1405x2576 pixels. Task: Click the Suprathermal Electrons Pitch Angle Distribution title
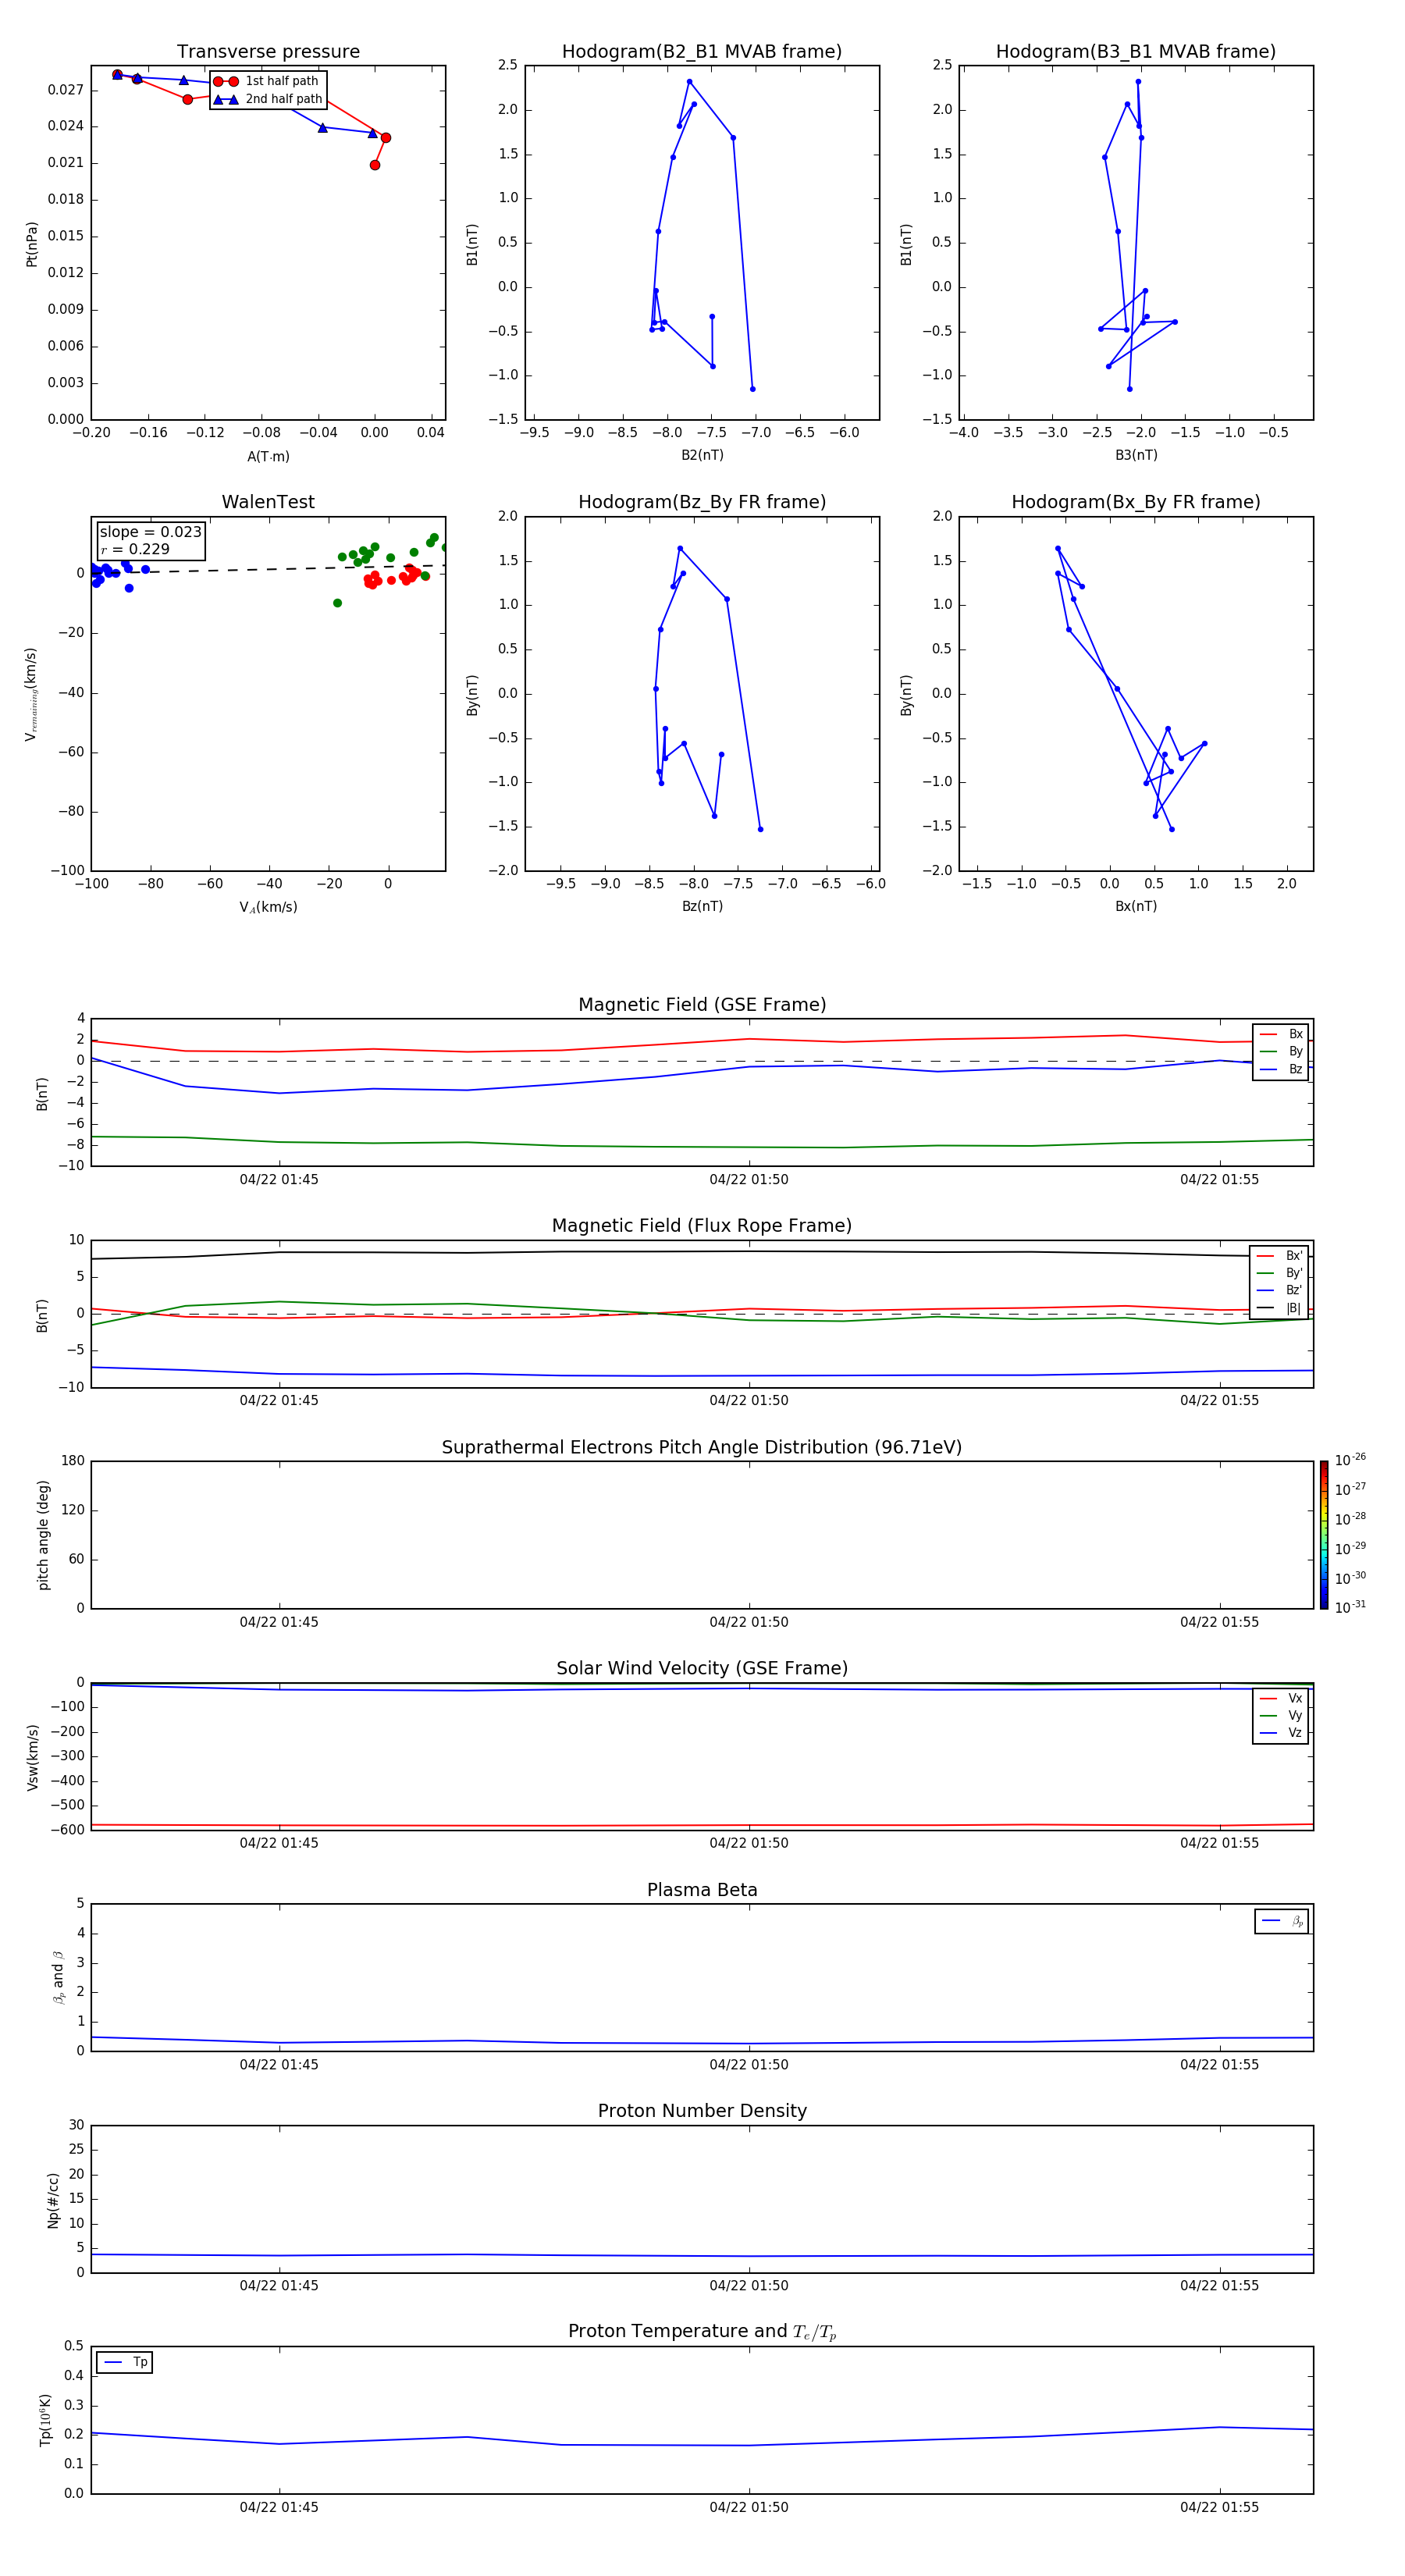(701, 1447)
